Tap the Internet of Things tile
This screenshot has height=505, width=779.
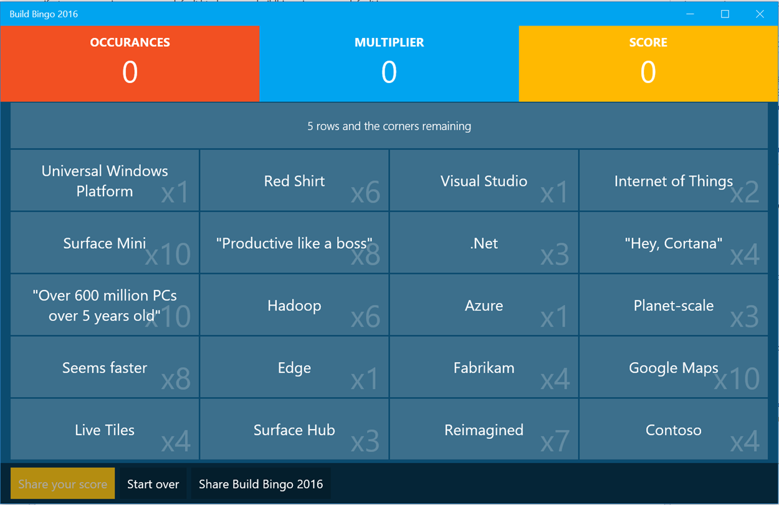673,181
